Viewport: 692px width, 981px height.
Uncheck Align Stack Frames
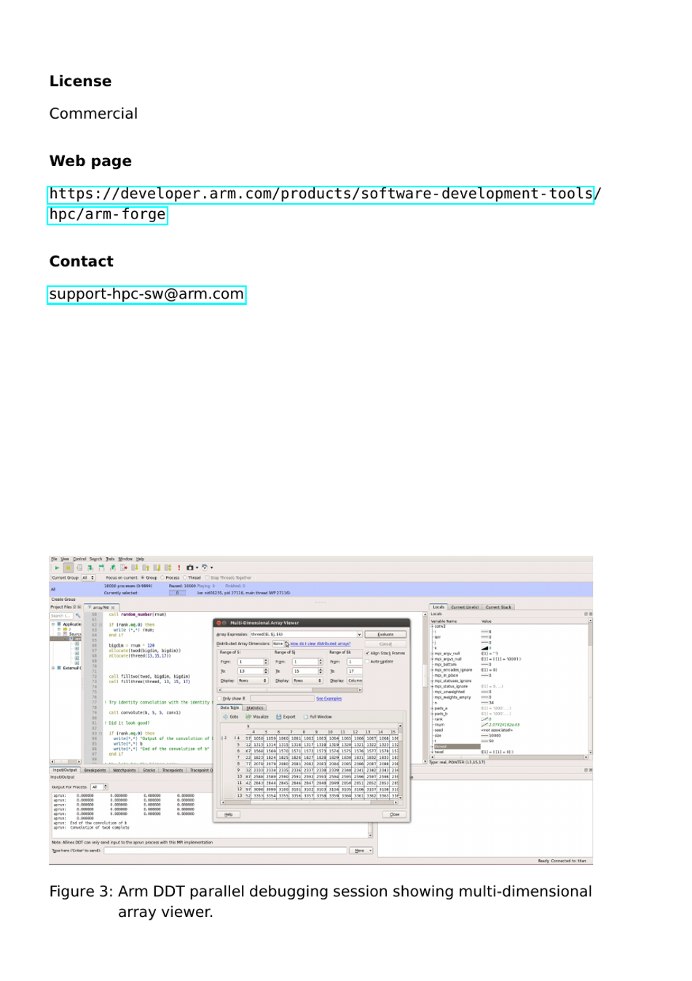coord(368,653)
